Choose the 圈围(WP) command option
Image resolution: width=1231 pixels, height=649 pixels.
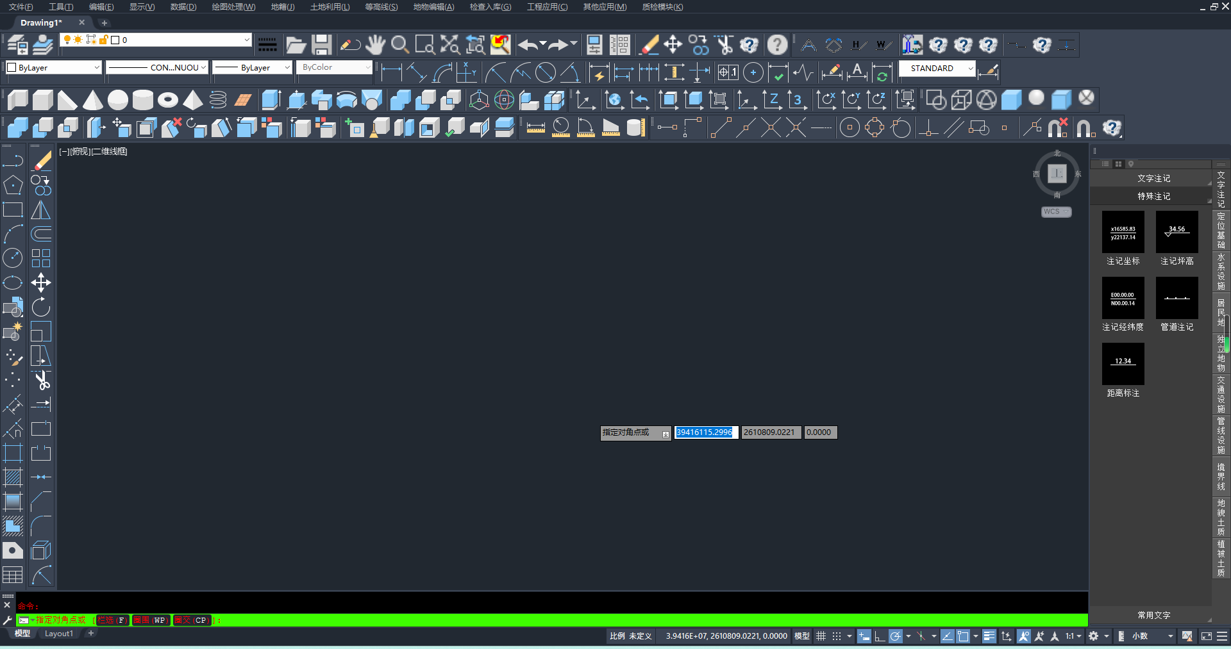tap(151, 620)
